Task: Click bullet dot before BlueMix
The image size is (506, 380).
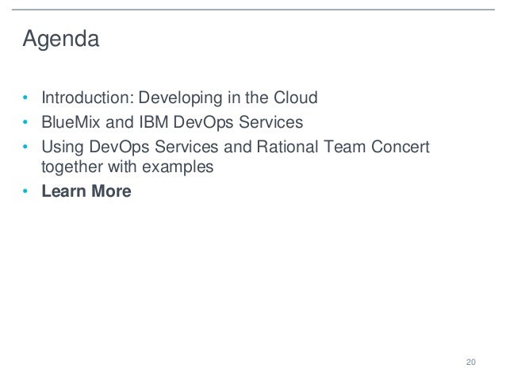Action: coord(25,124)
